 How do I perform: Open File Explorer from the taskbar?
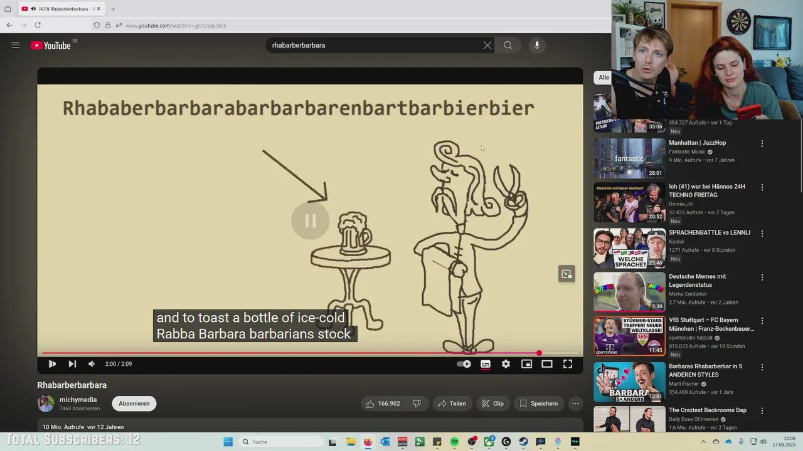tap(351, 442)
